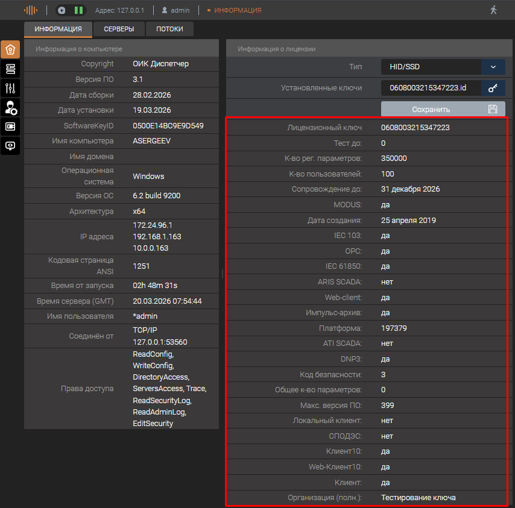Switch to the СЕРВЕРЫ tab
The width and height of the screenshot is (515, 508).
[x=119, y=30]
